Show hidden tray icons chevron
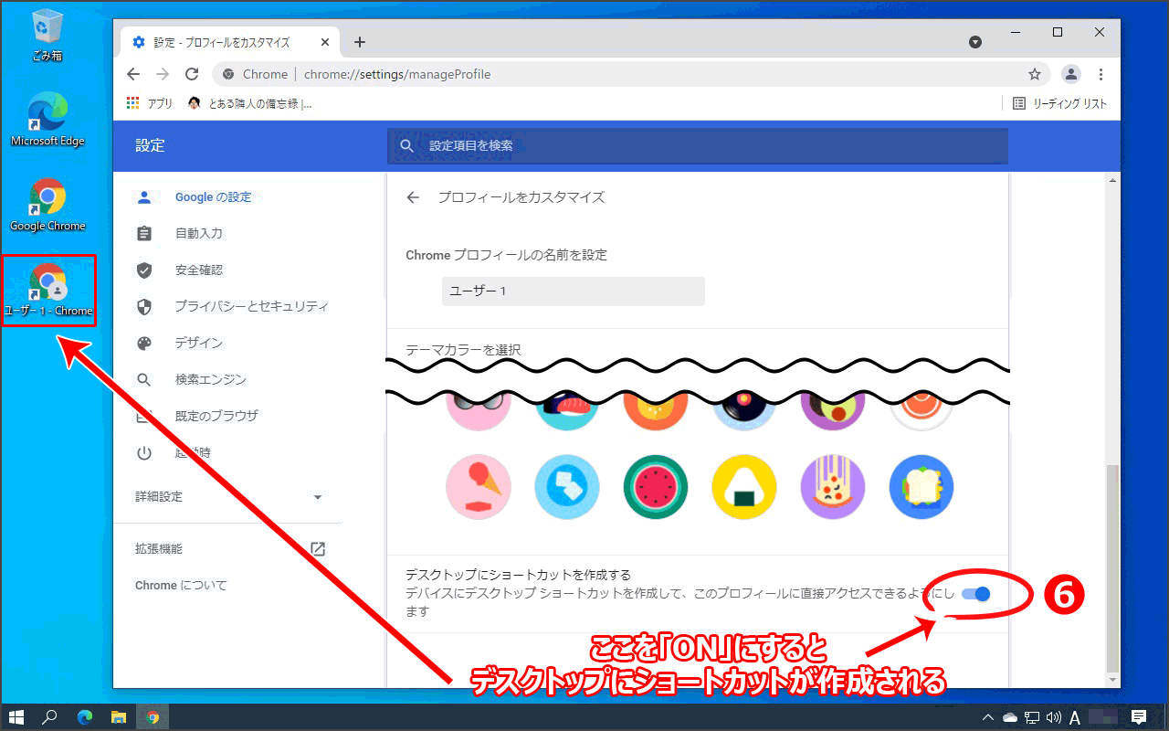Viewport: 1169px width, 731px height. coord(988,717)
